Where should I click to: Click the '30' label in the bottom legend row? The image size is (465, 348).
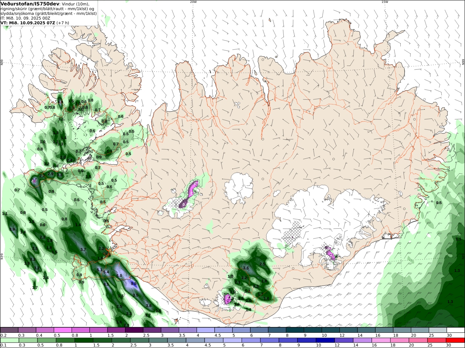click(449, 345)
